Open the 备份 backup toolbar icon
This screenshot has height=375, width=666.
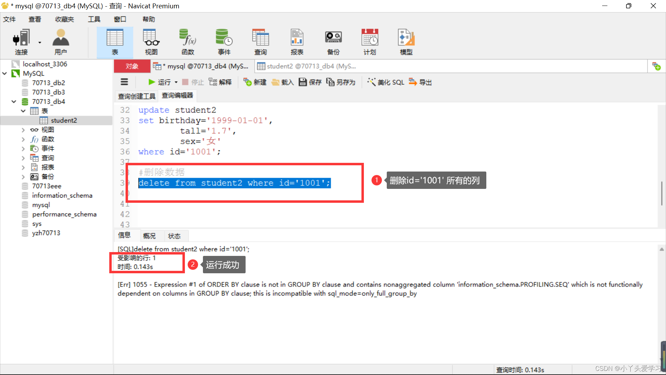[x=333, y=42]
